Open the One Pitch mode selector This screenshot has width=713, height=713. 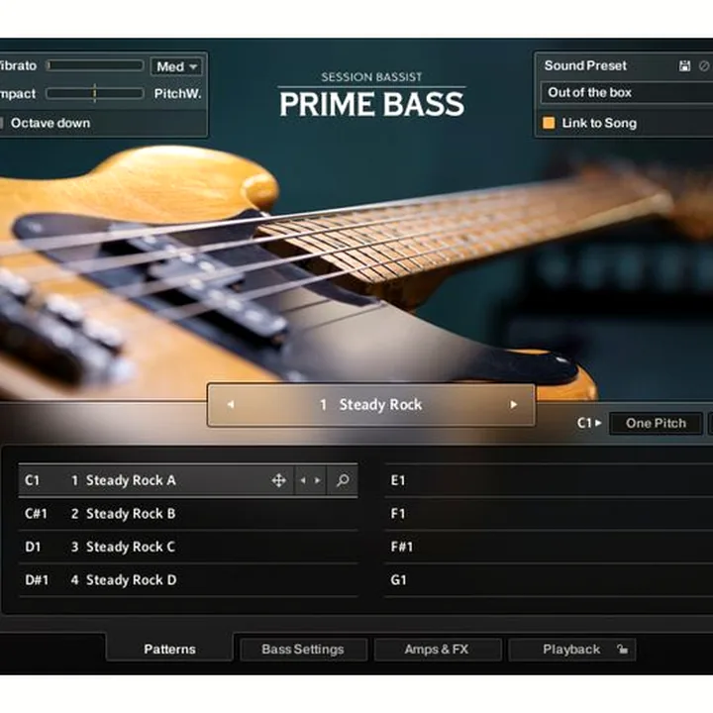pyautogui.click(x=656, y=423)
